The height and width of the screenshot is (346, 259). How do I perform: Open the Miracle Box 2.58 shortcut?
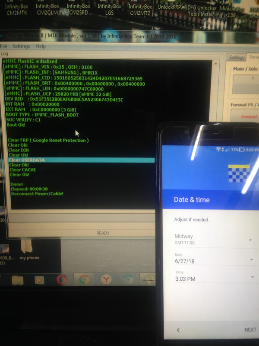(231, 12)
